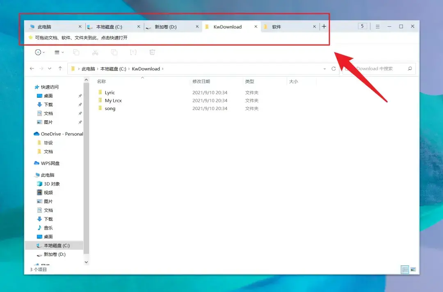Click the New item plus icon in toolbar
The height and width of the screenshot is (292, 443).
(x=38, y=52)
